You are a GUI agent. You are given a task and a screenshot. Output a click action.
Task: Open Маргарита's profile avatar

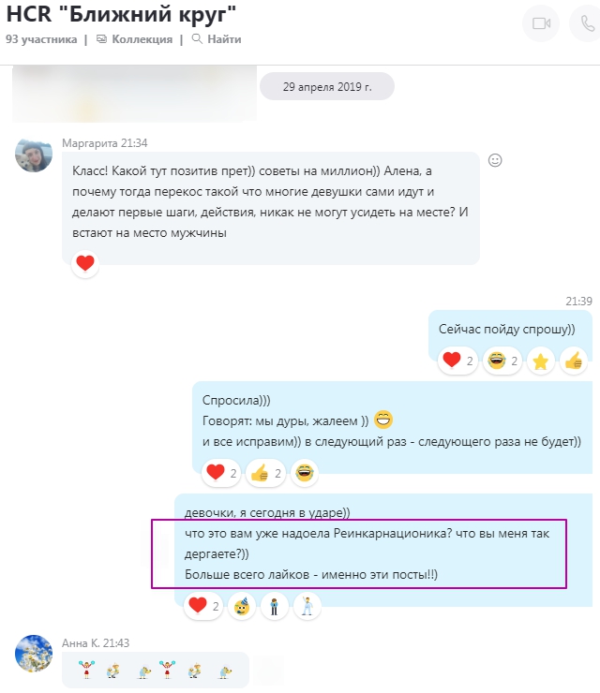pos(34,154)
